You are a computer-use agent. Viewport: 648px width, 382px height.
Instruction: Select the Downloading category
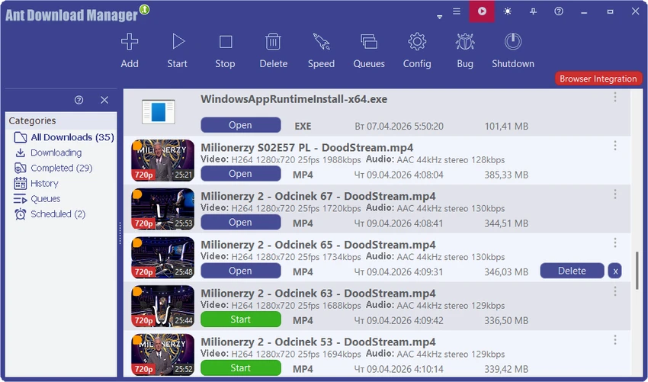point(48,152)
